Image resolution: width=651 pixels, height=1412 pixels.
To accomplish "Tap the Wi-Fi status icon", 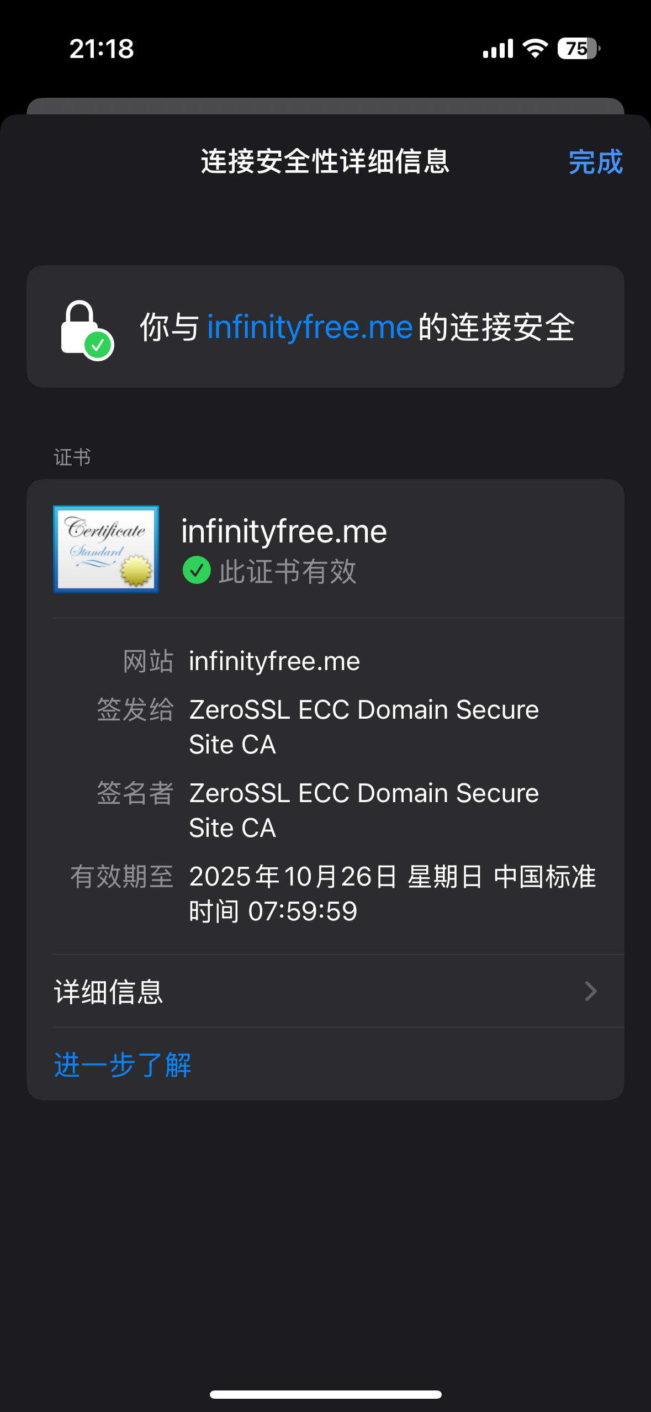I will pos(534,49).
